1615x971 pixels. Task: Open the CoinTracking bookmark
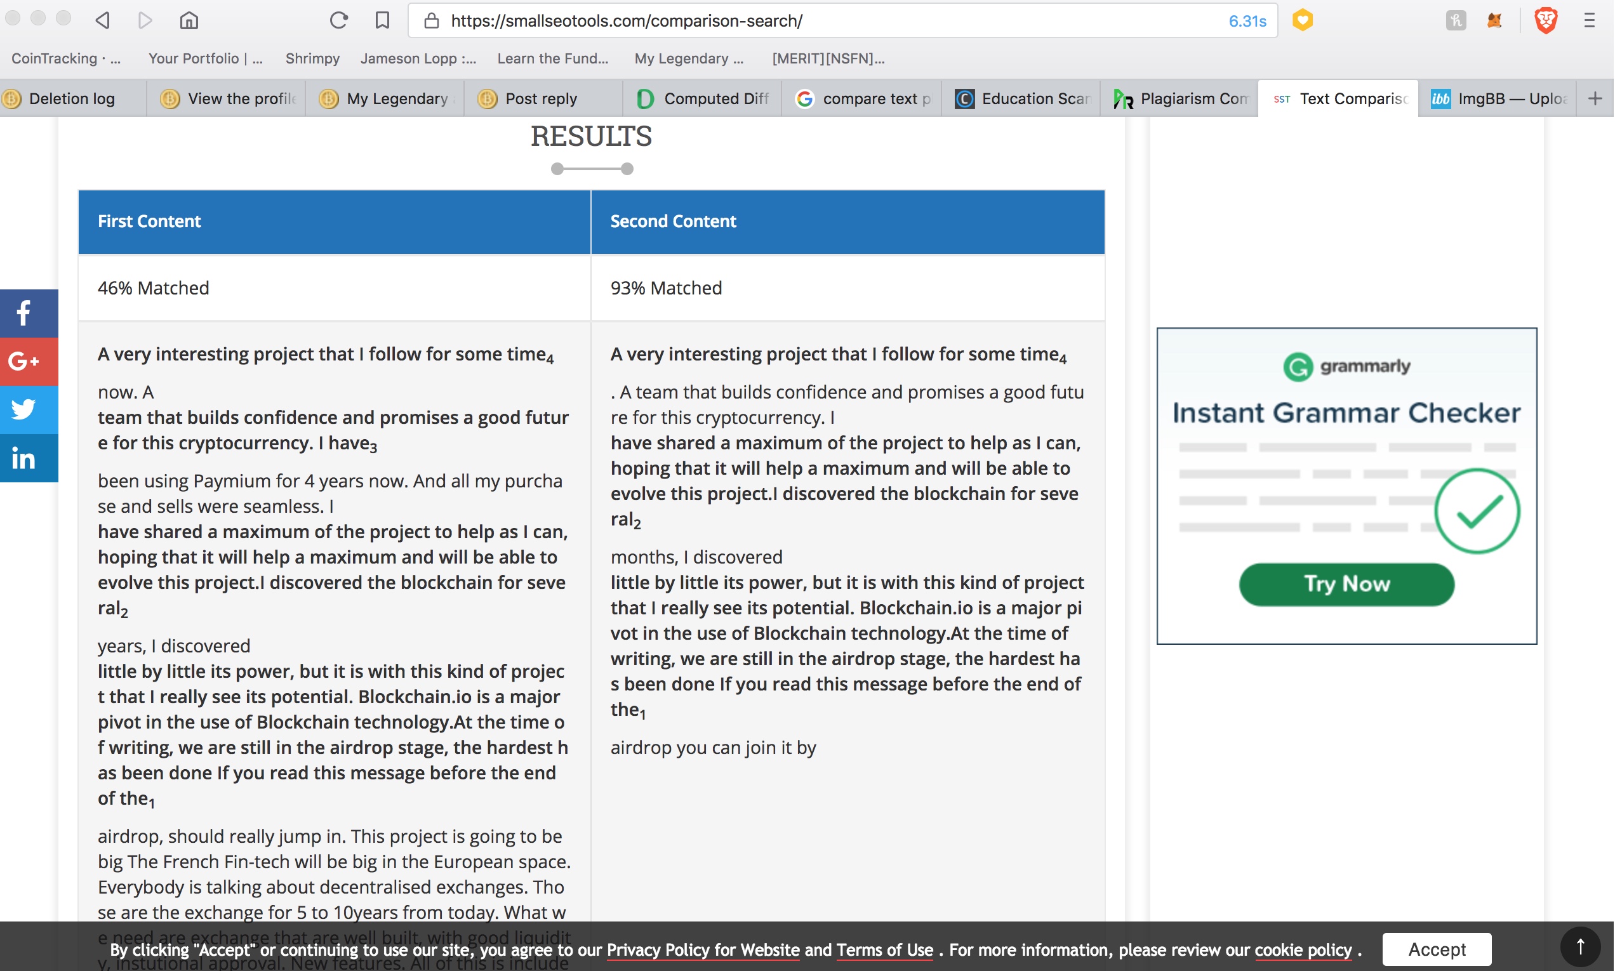66,58
